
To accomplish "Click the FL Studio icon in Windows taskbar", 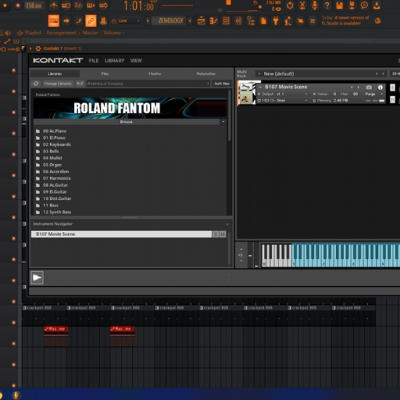I will tap(16, 395).
